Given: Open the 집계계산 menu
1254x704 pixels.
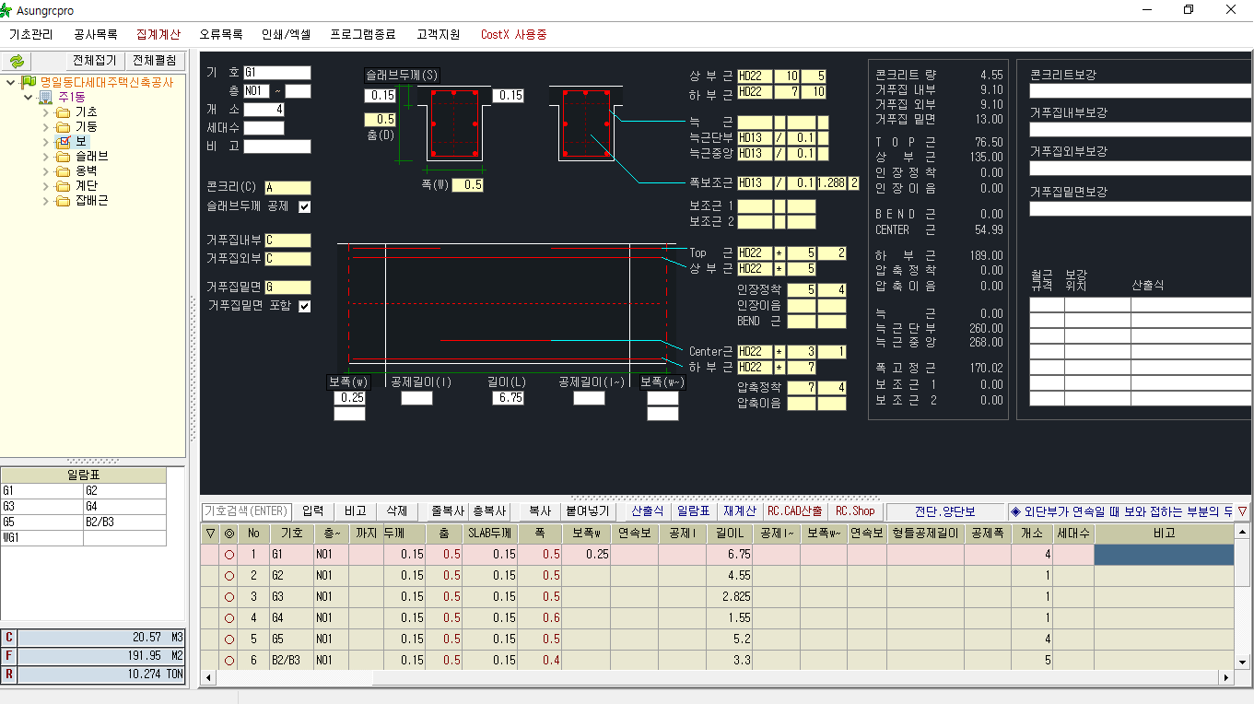Looking at the screenshot, I should [x=158, y=34].
